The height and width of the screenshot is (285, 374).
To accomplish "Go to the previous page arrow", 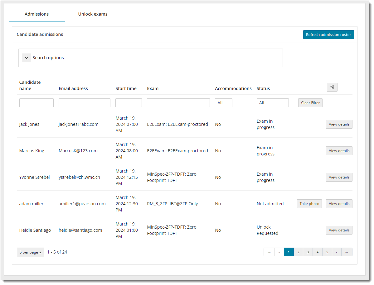I will (279, 252).
